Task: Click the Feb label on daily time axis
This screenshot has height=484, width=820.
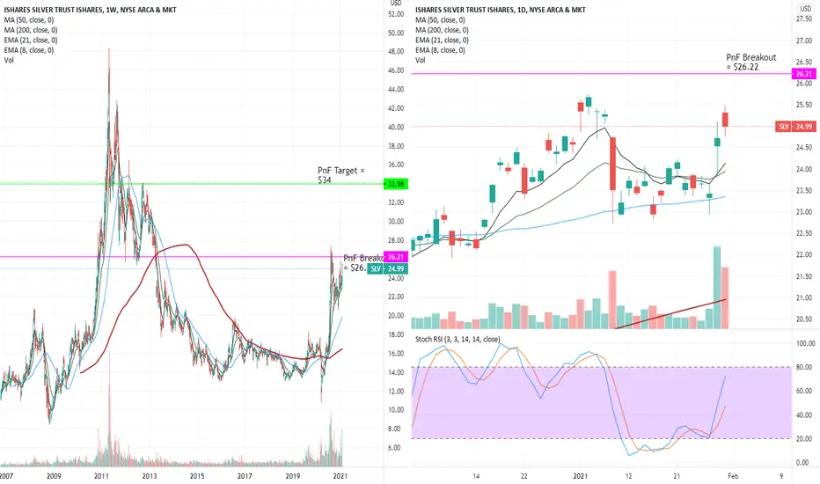Action: (x=733, y=476)
